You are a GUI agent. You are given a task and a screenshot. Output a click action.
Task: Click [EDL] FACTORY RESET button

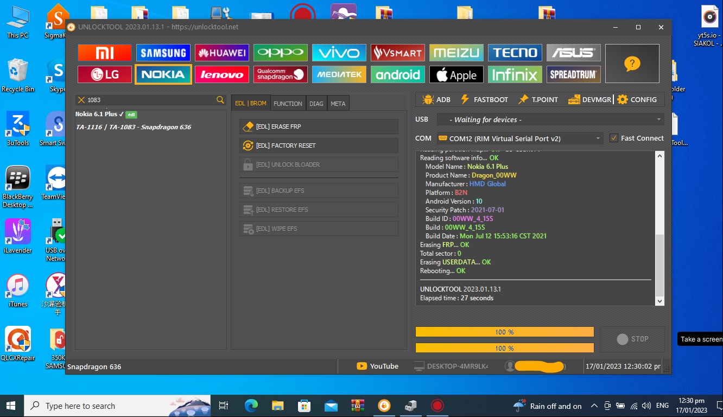coord(319,146)
